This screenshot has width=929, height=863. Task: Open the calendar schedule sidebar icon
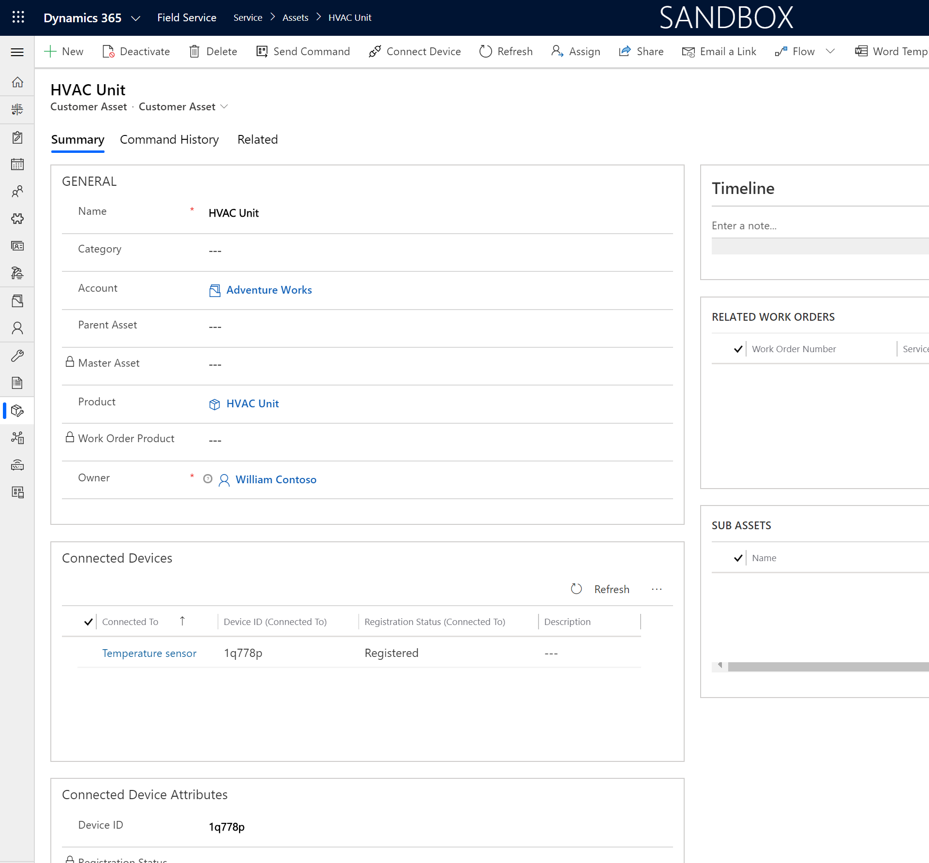[x=17, y=164]
